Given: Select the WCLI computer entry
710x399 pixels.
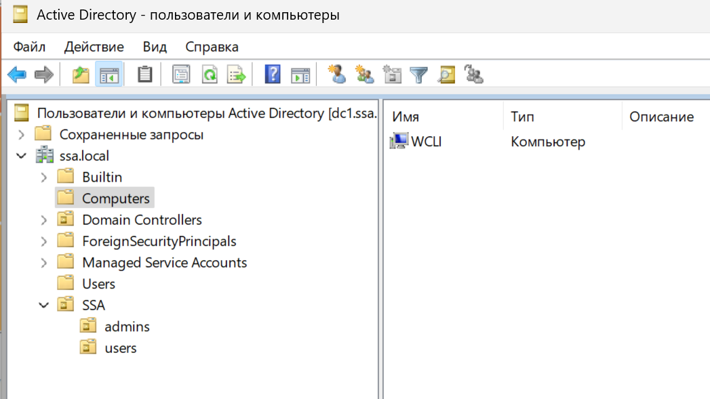Looking at the screenshot, I should point(426,142).
